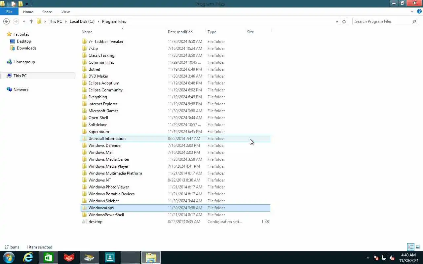Image resolution: width=423 pixels, height=264 pixels.
Task: Select the dotnet folder icon
Action: (85, 69)
